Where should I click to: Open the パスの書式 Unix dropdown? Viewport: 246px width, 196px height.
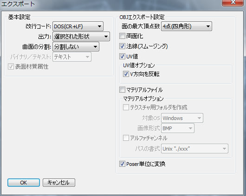pos(194,149)
